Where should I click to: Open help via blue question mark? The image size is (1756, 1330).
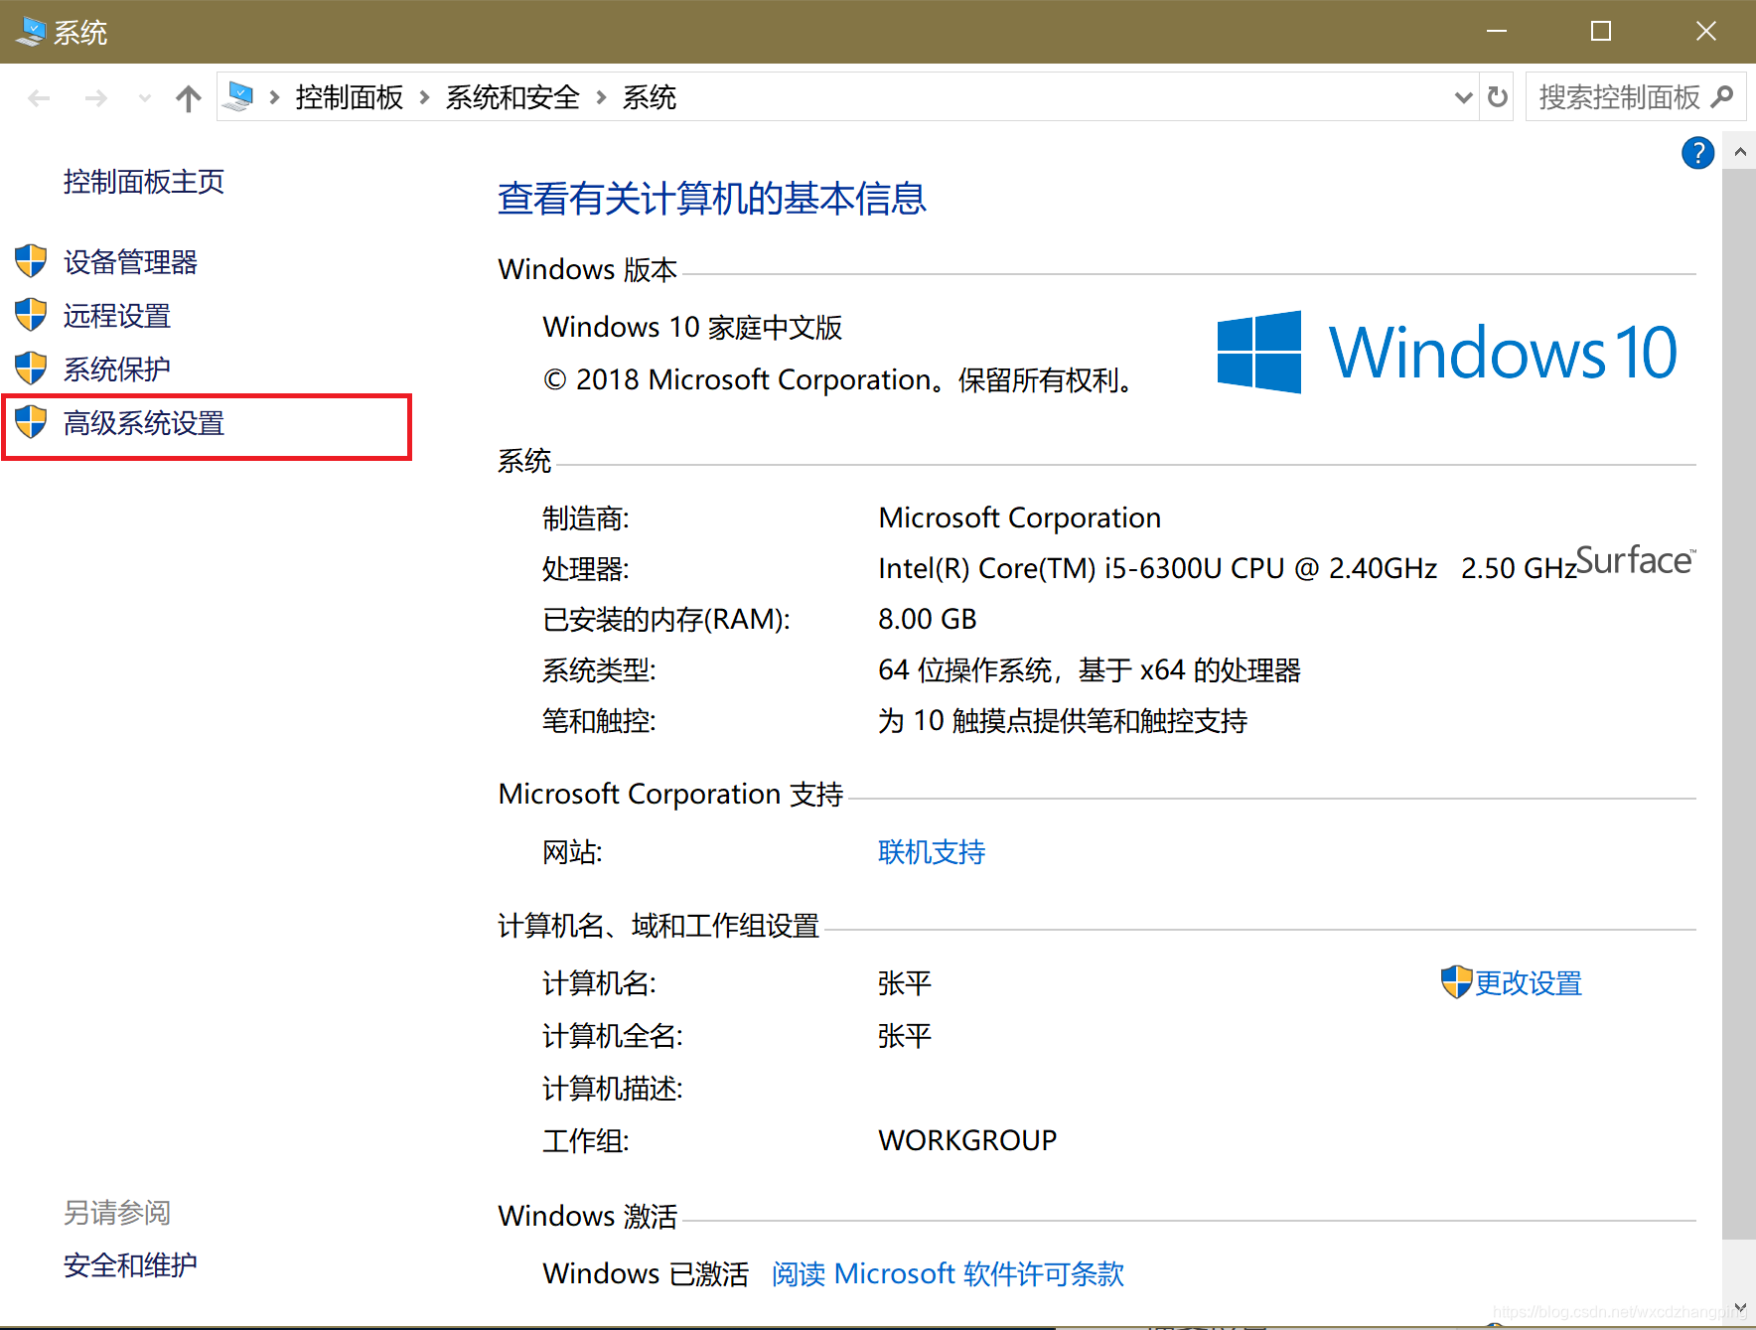(1697, 153)
